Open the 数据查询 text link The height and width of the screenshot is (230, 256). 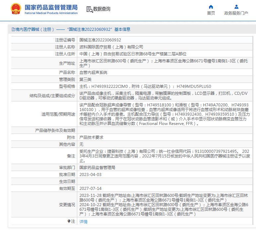tap(102, 9)
